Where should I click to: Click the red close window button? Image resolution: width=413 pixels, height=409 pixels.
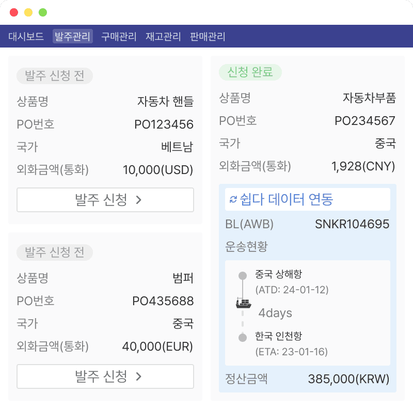(x=14, y=12)
